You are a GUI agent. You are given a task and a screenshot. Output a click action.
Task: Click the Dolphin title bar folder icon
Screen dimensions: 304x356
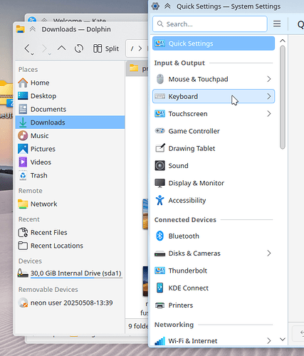coord(21,29)
